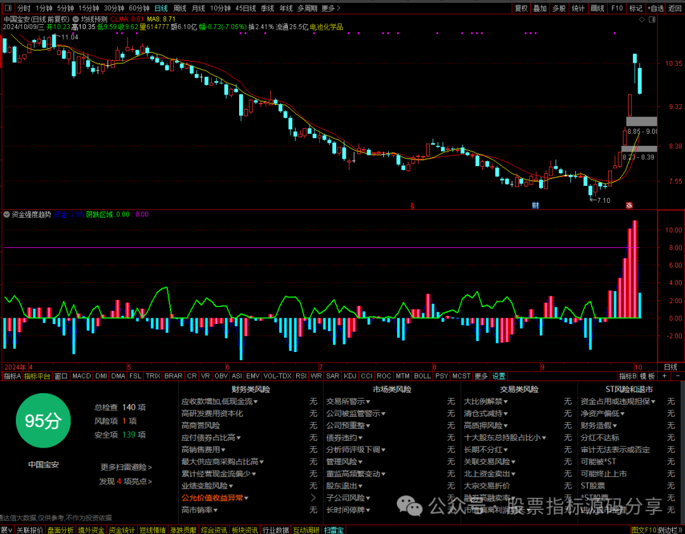Expand 业绩变脸风险 dropdown
Screen dimensions: 685x534
point(231,486)
